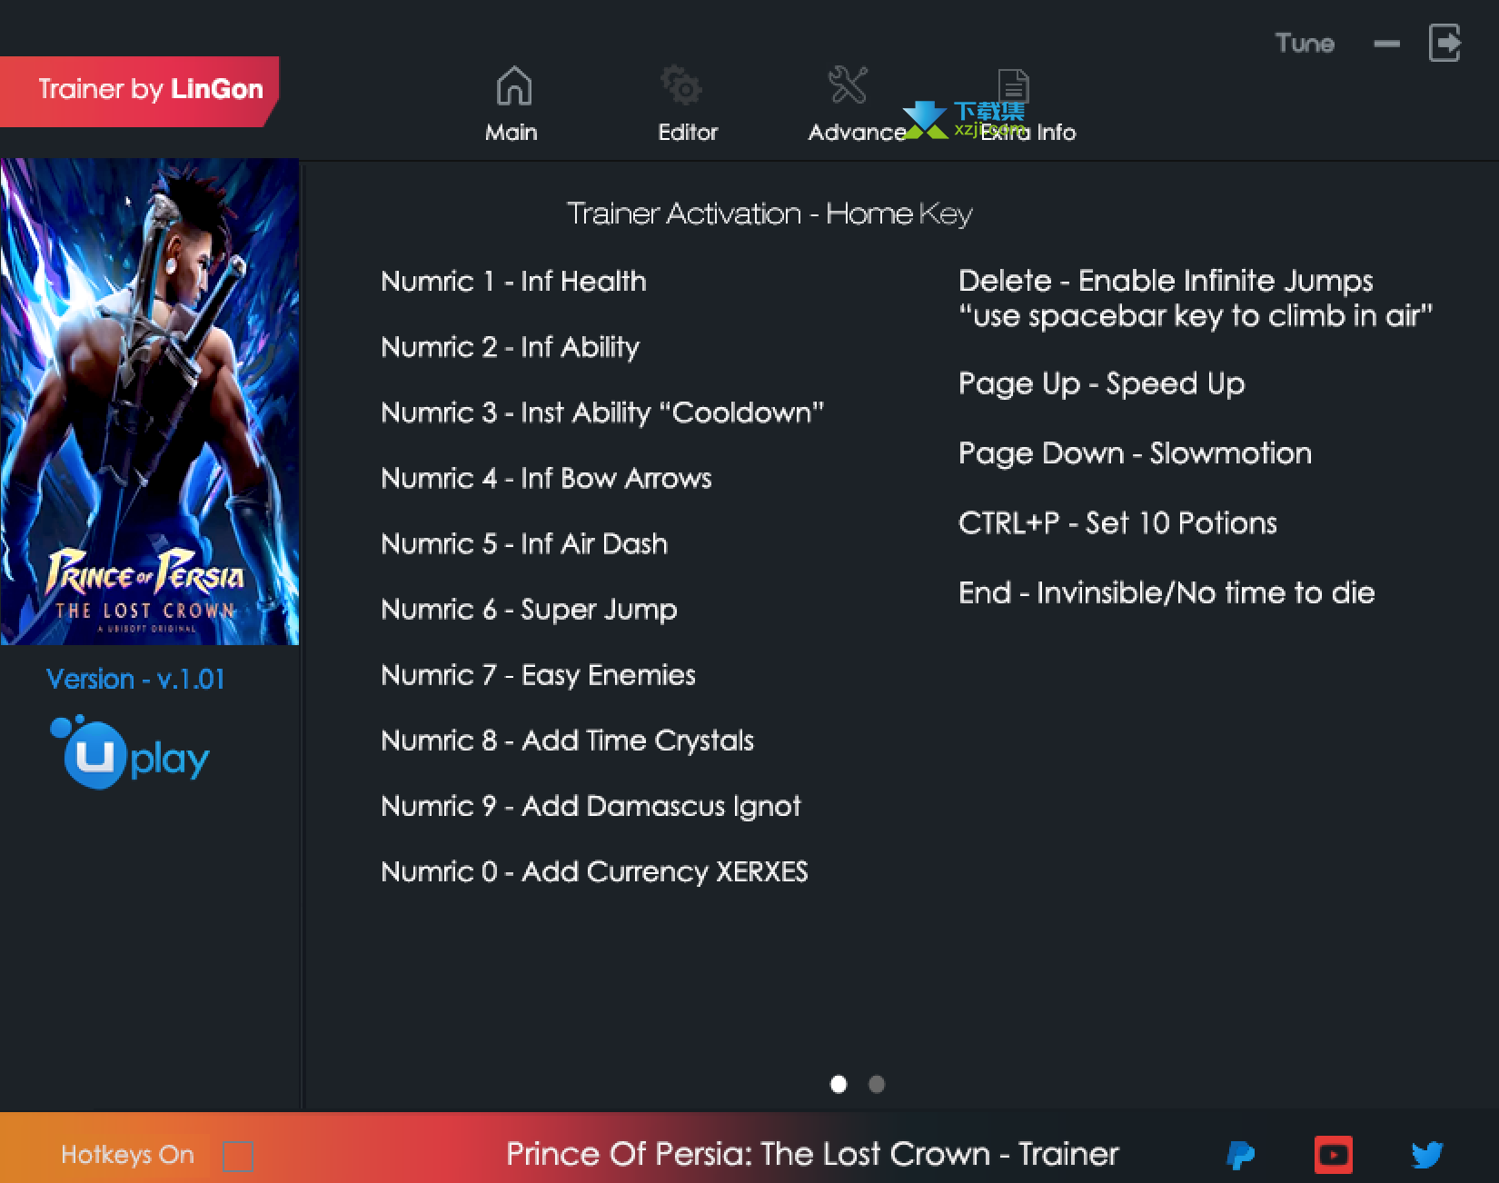This screenshot has height=1183, width=1499.
Task: Click the Main tab label
Action: 511,133
